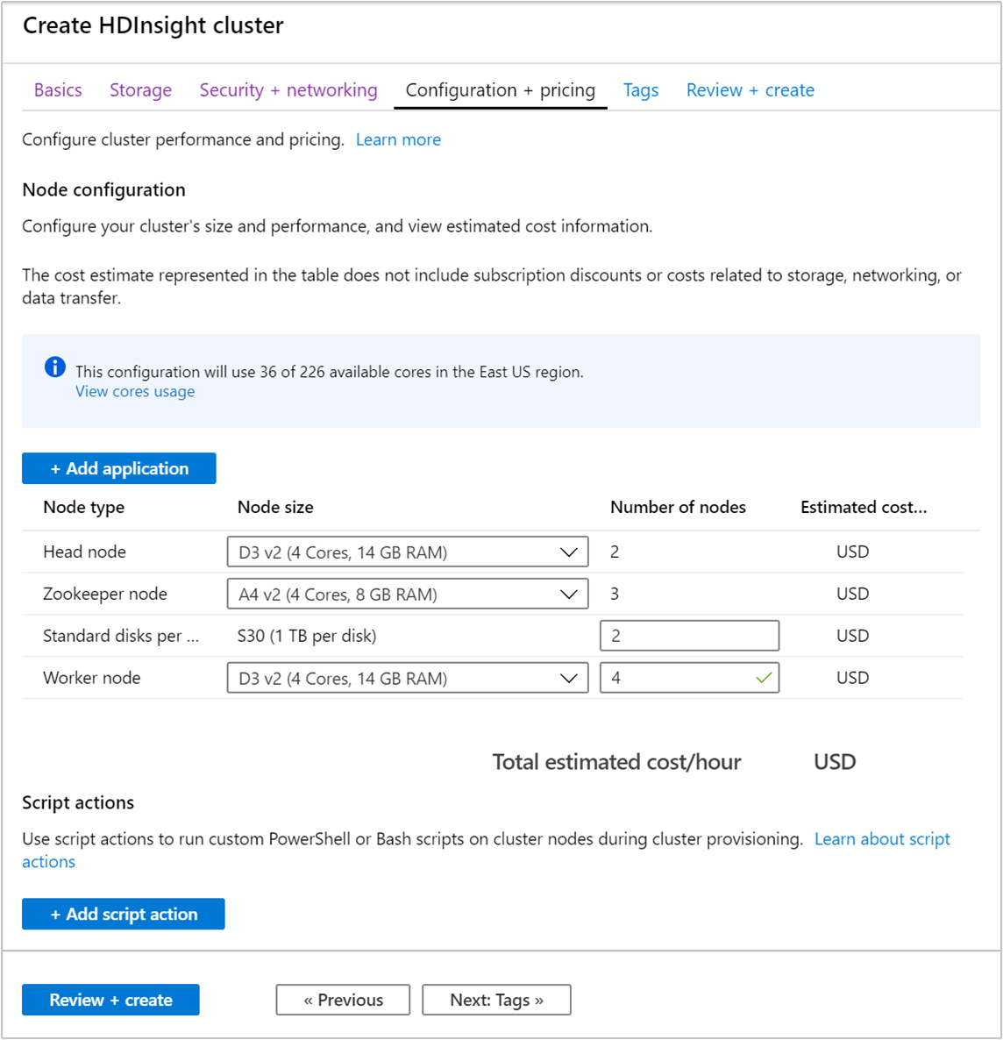Open the Security + networking tab
The width and height of the screenshot is (1003, 1040).
pos(288,89)
